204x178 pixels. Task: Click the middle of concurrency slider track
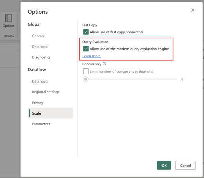pyautogui.click(x=131, y=79)
